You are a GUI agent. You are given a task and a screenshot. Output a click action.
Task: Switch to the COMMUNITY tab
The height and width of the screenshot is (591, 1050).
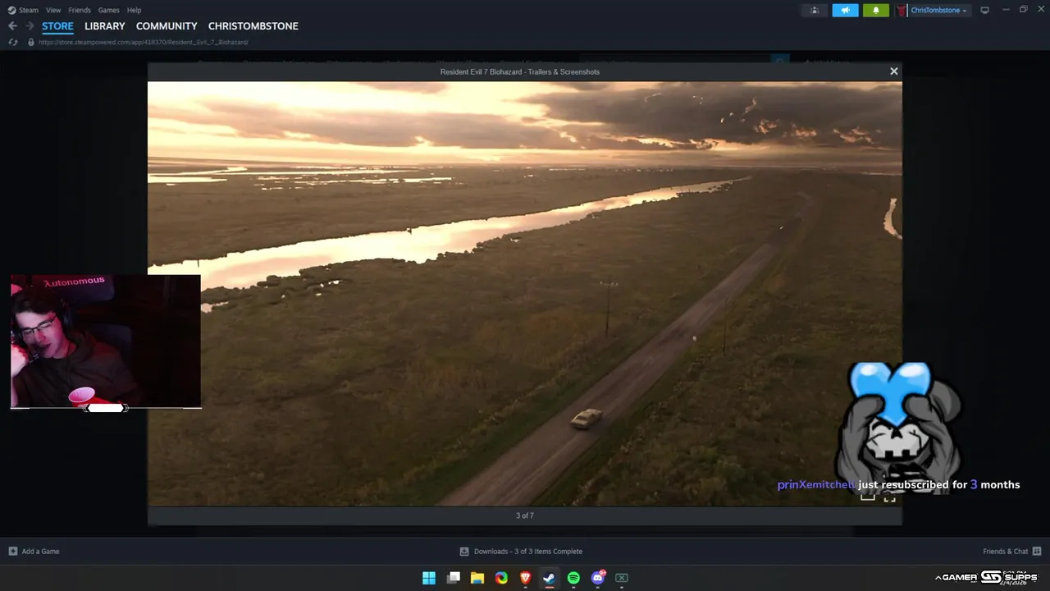(167, 26)
